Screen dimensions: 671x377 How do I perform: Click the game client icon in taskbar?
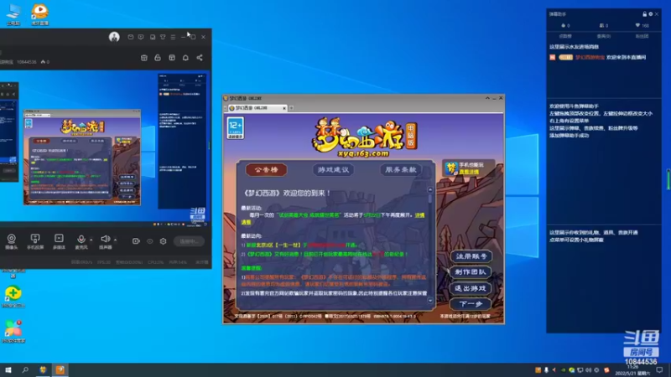point(43,370)
